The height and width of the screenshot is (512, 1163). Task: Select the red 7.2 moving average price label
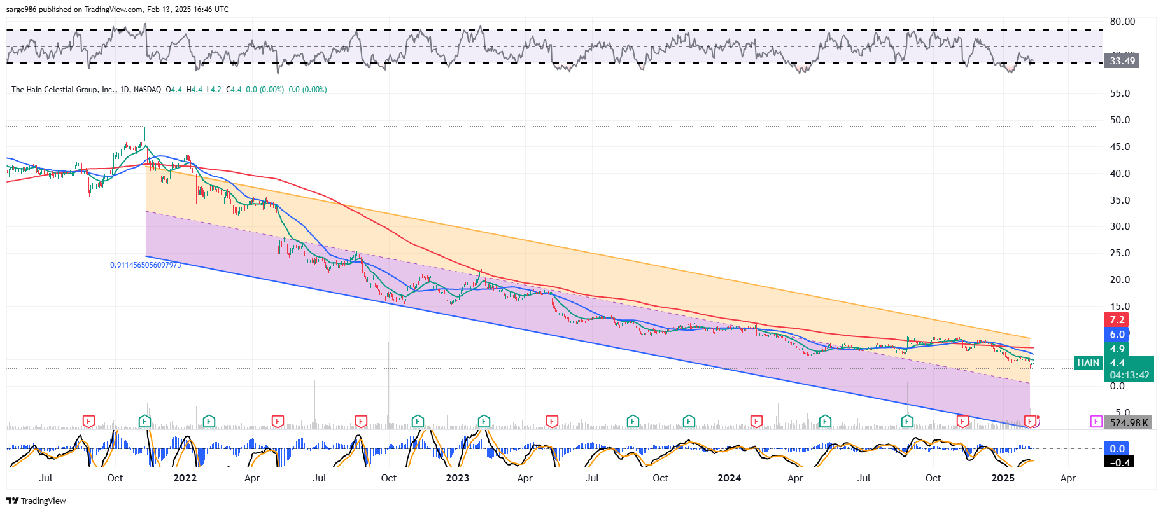(x=1117, y=320)
